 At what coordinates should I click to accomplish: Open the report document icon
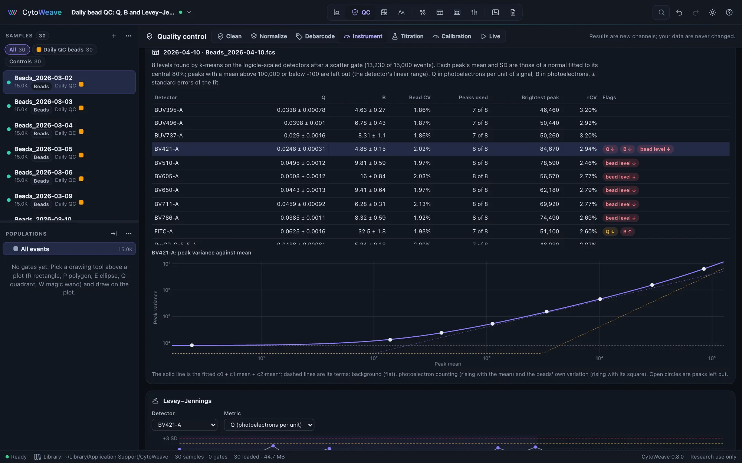pos(513,12)
